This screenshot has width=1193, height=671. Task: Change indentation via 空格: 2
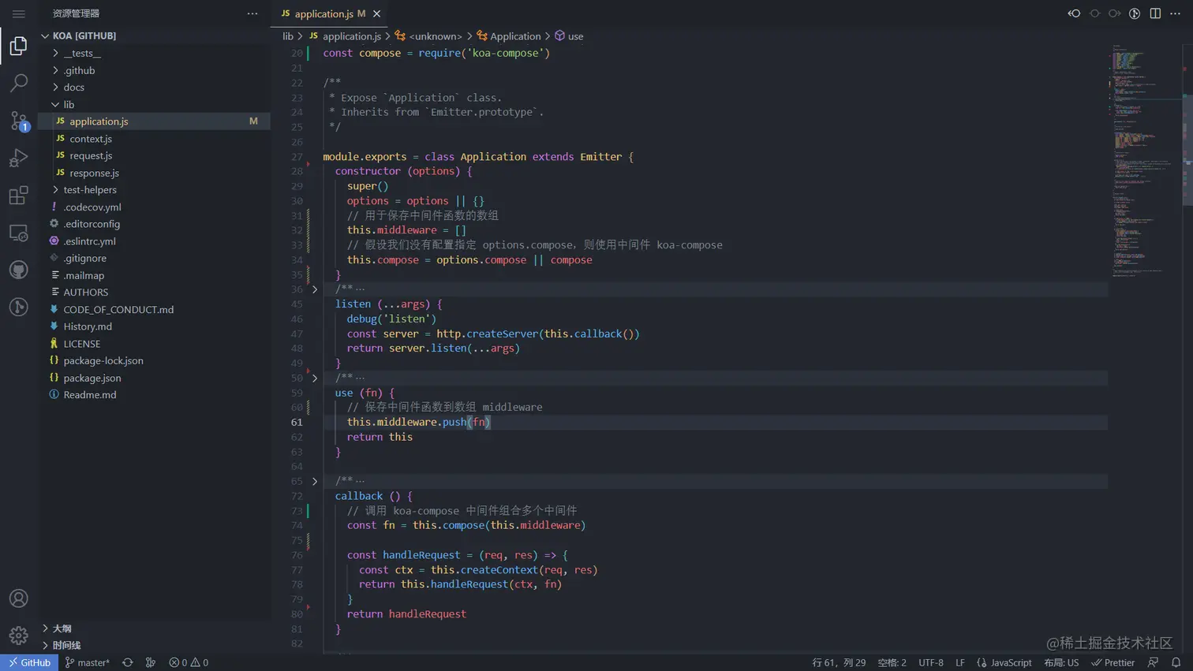pos(892,662)
